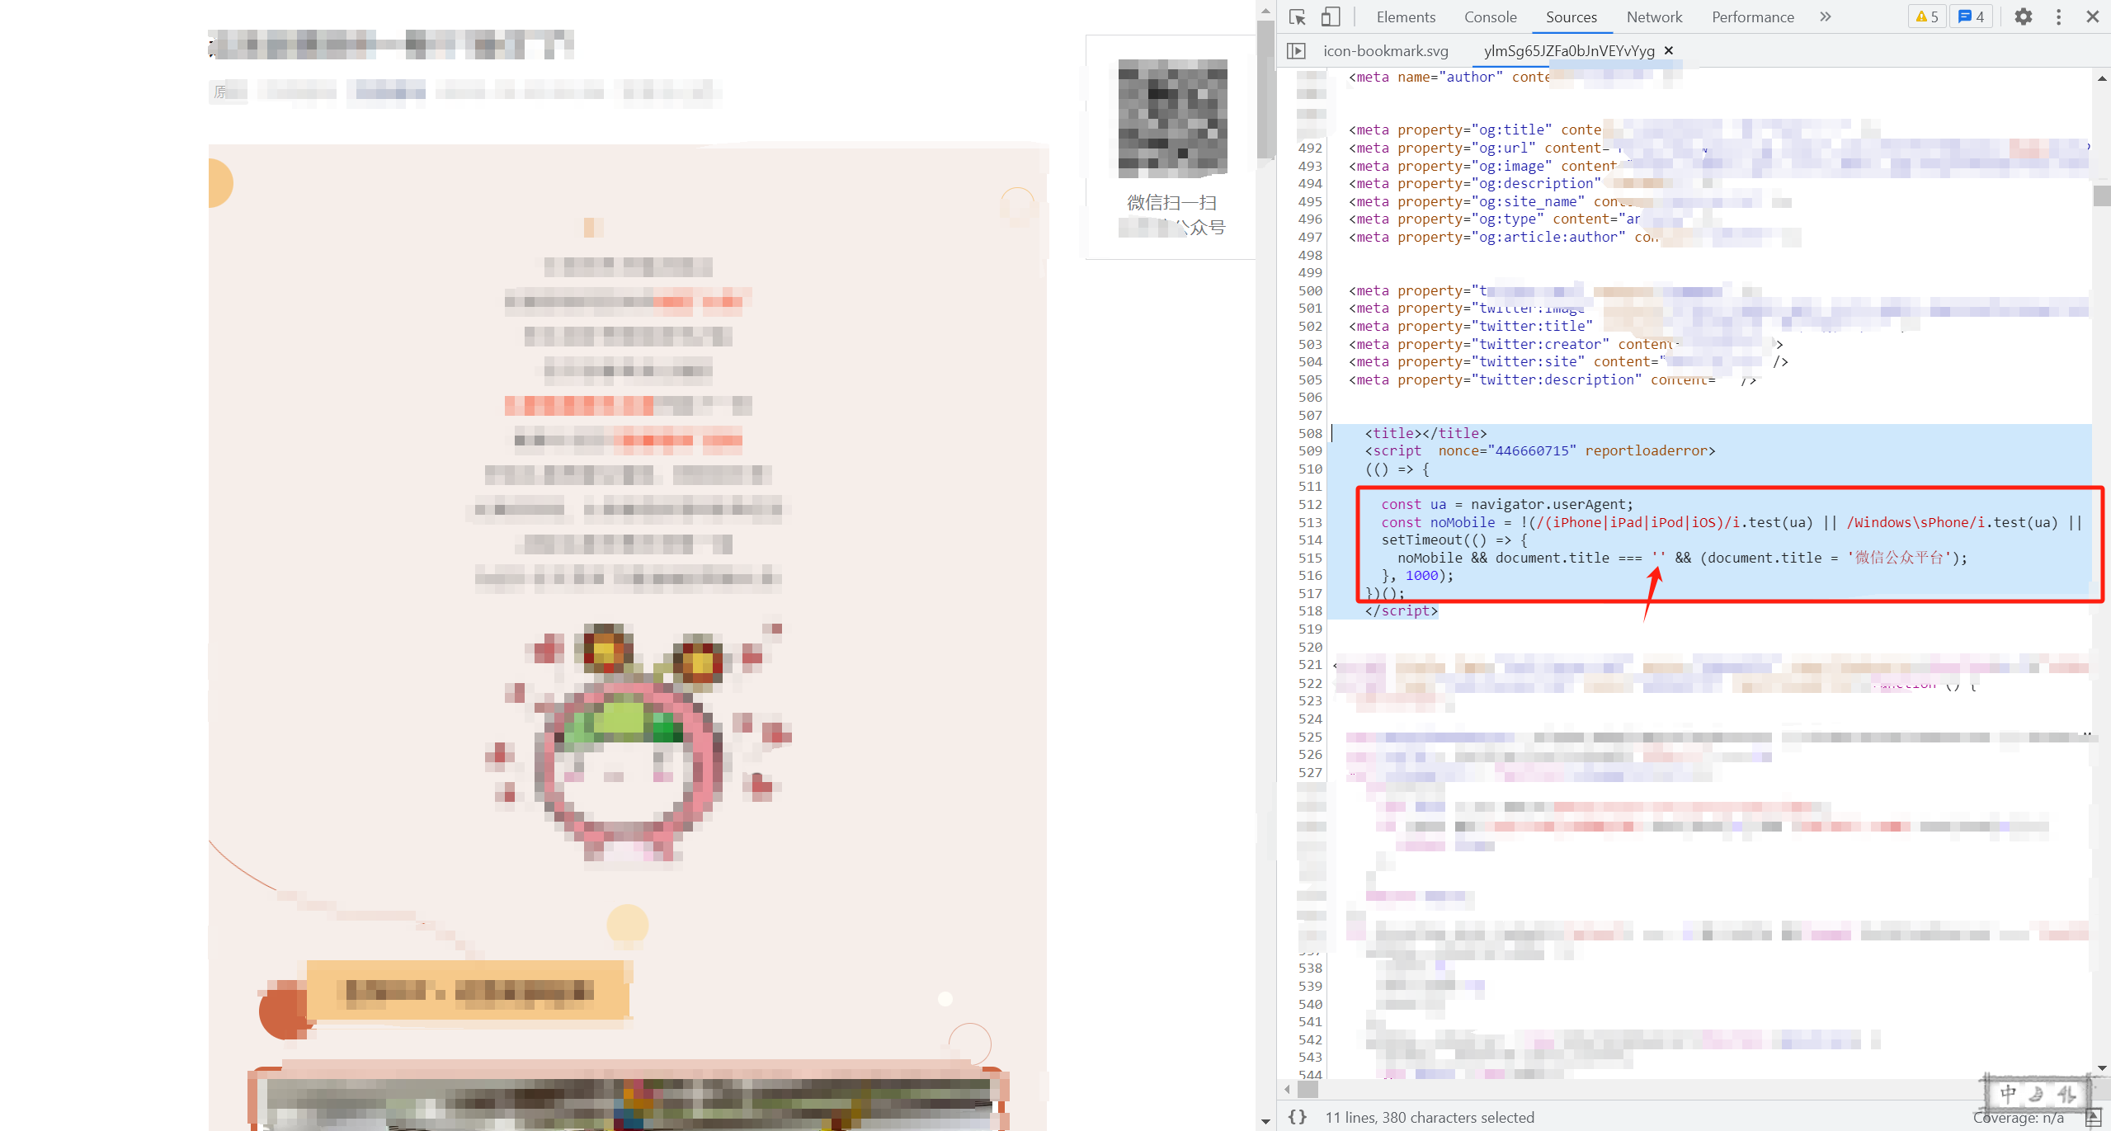
Task: Toggle the IME Chinese mode indicator
Action: (x=2008, y=1094)
